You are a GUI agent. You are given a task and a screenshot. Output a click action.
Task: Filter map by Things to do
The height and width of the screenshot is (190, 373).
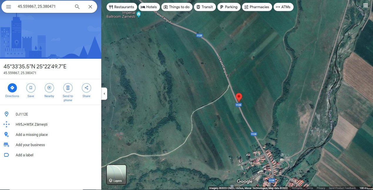pos(177,7)
